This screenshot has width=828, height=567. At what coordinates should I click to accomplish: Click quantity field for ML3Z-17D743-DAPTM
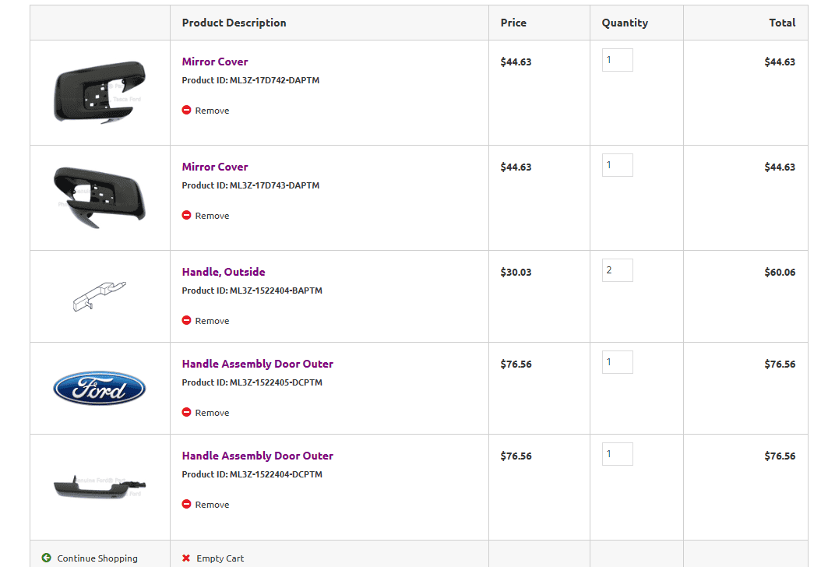coord(617,165)
